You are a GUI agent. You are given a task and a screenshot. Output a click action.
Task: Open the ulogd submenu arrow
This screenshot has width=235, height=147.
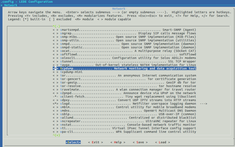click(x=204, y=104)
